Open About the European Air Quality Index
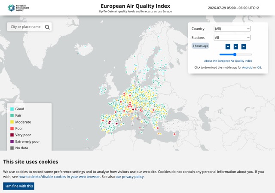This screenshot has width=275, height=193. pyautogui.click(x=228, y=61)
